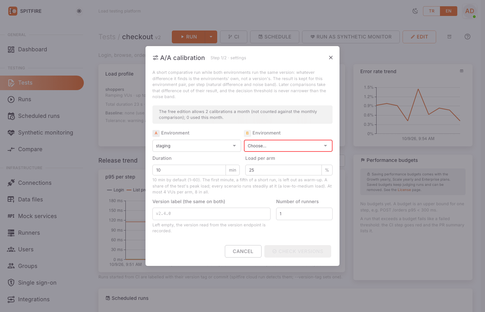
Task: Open help via question mark icon
Action: tap(467, 37)
